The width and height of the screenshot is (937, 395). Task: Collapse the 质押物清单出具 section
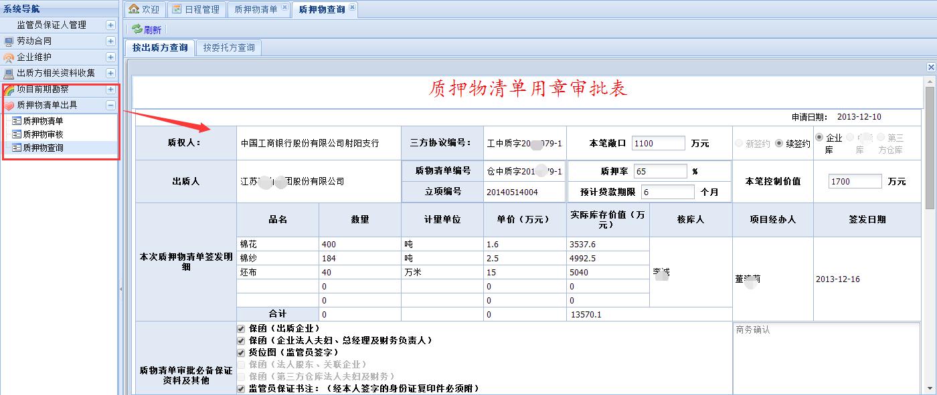click(110, 106)
